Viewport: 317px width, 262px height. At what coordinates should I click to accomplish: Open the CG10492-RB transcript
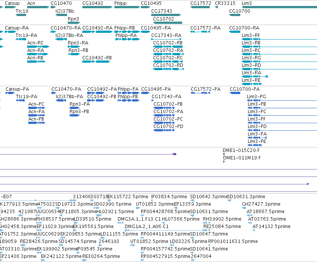96,62
